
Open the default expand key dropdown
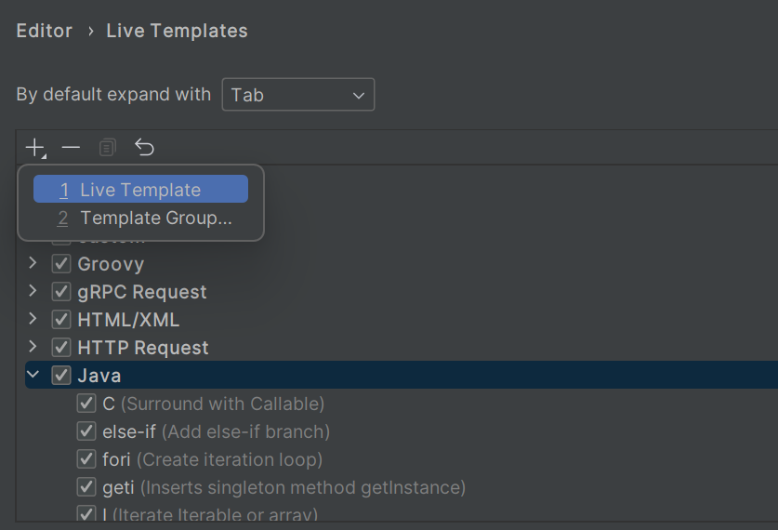297,95
